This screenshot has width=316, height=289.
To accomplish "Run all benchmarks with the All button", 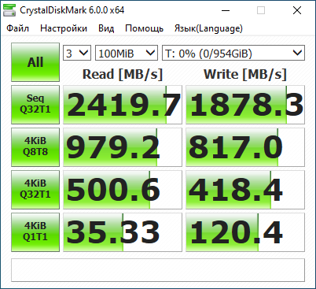I will click(35, 62).
